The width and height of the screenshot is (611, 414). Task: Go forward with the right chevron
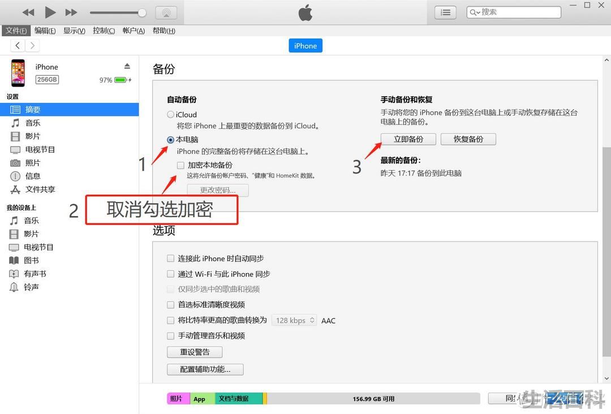(x=32, y=46)
